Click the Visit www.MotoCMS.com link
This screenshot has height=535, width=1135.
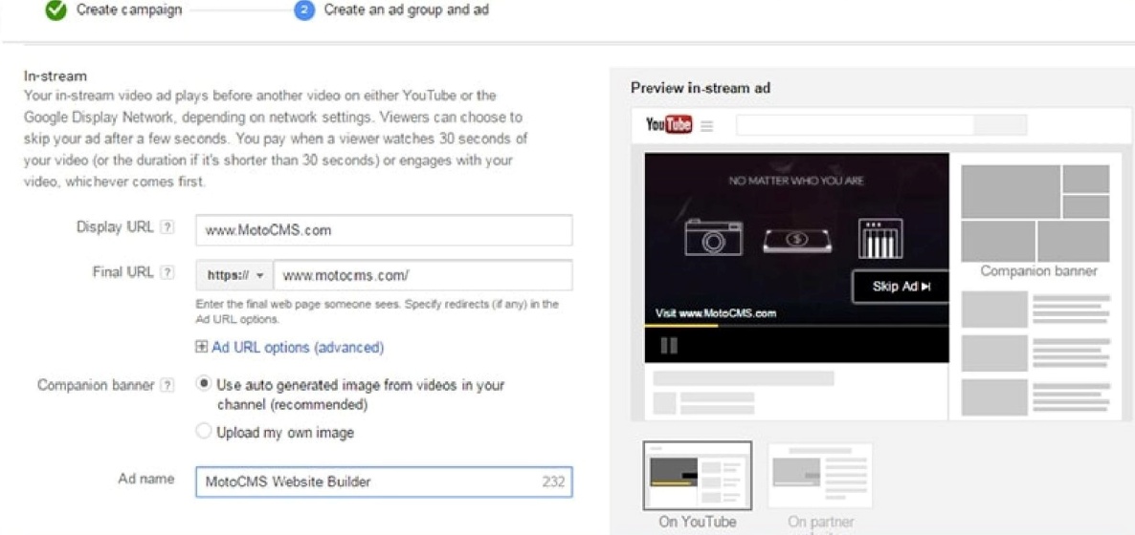tap(715, 313)
